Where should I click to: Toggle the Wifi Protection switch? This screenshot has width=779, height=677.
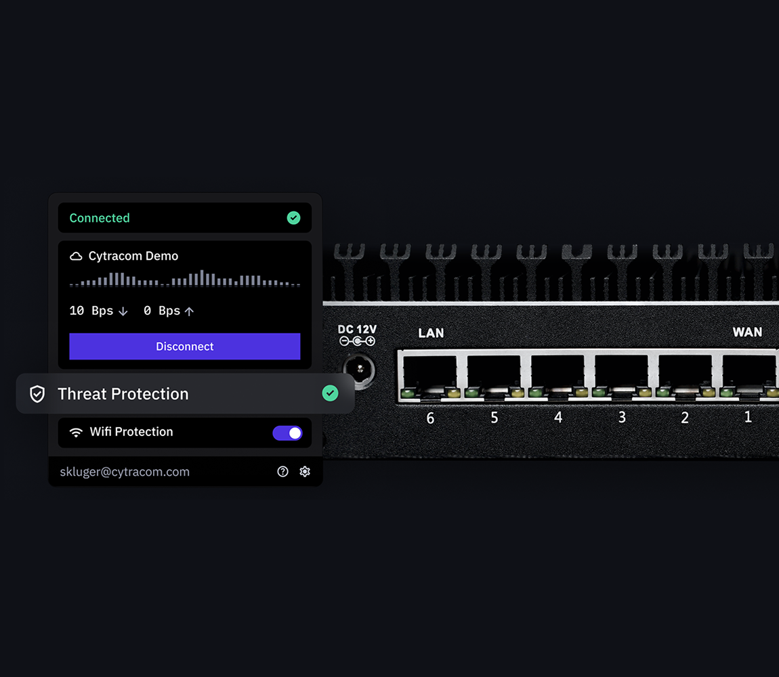coord(287,433)
